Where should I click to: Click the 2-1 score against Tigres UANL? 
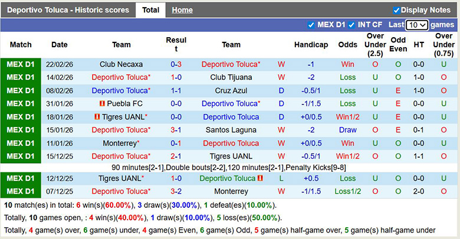(x=176, y=156)
